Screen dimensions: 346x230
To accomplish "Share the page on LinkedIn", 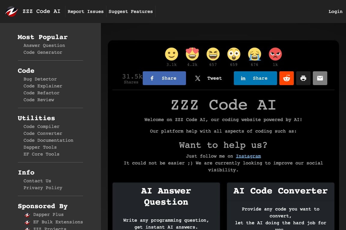I will pyautogui.click(x=255, y=78).
